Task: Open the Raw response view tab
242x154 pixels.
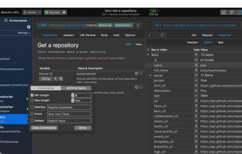Action: [x=220, y=43]
